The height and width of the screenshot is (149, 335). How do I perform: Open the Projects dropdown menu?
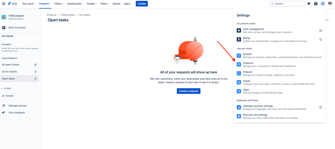[45, 4]
